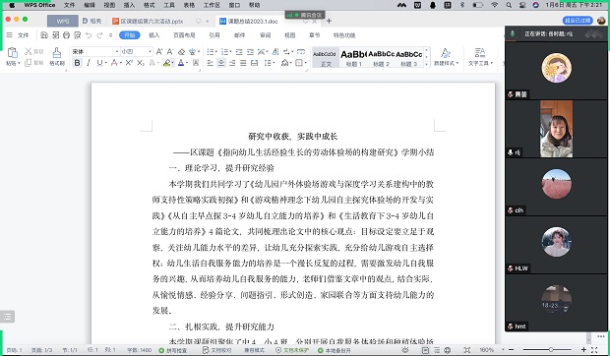Expand the styles gallery
610x356 pixels.
tap(426, 64)
